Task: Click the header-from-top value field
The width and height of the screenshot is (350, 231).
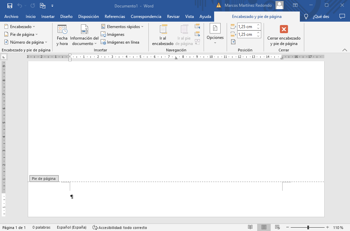Action: tap(247, 26)
